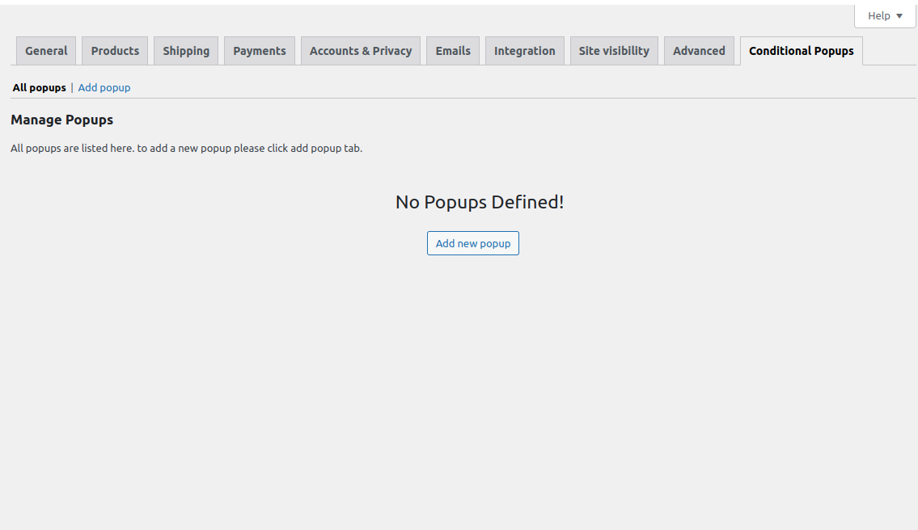Select the Advanced settings tab
The width and height of the screenshot is (918, 530).
[x=698, y=50]
